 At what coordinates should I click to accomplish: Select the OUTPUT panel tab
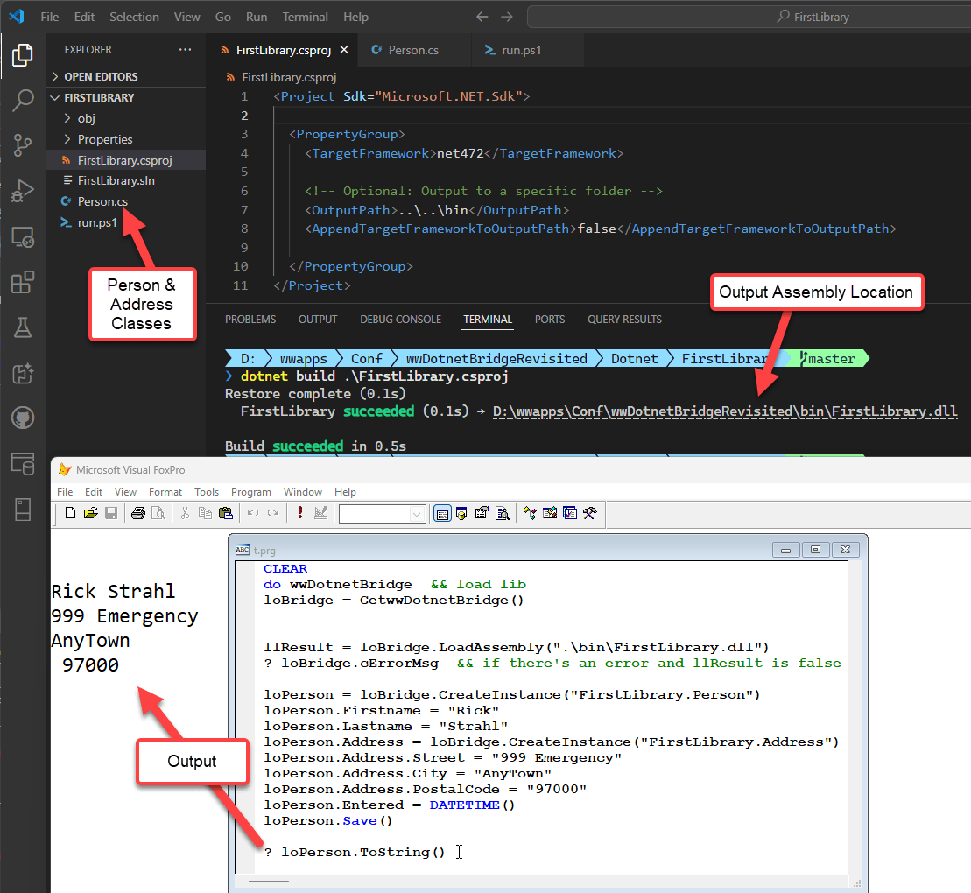click(x=317, y=320)
